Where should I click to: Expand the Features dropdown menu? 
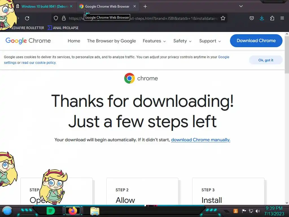154,41
